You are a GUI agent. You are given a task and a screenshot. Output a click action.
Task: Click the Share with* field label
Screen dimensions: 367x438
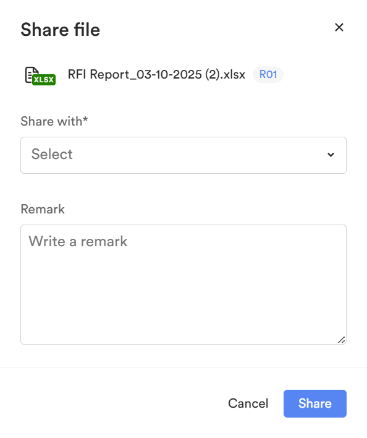pos(54,121)
